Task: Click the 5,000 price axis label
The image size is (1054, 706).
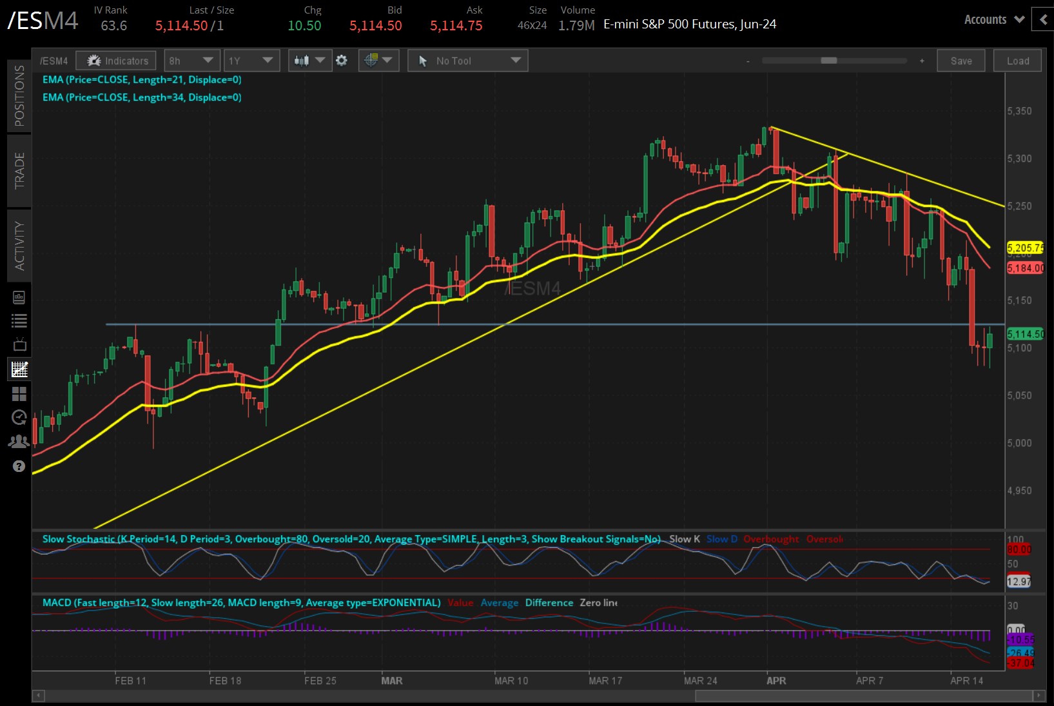Action: click(1019, 443)
